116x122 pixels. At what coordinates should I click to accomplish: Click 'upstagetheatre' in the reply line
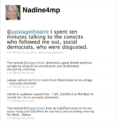coord(55,52)
